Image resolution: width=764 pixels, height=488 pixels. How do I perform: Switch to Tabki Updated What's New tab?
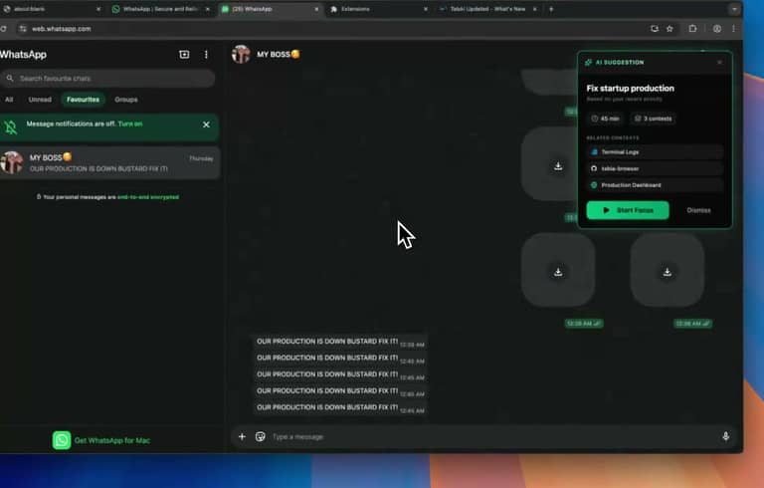(487, 9)
